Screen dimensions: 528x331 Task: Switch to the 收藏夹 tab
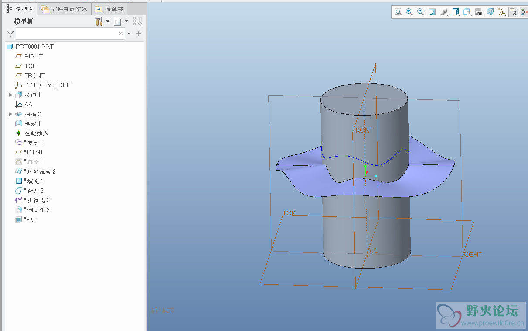(109, 9)
